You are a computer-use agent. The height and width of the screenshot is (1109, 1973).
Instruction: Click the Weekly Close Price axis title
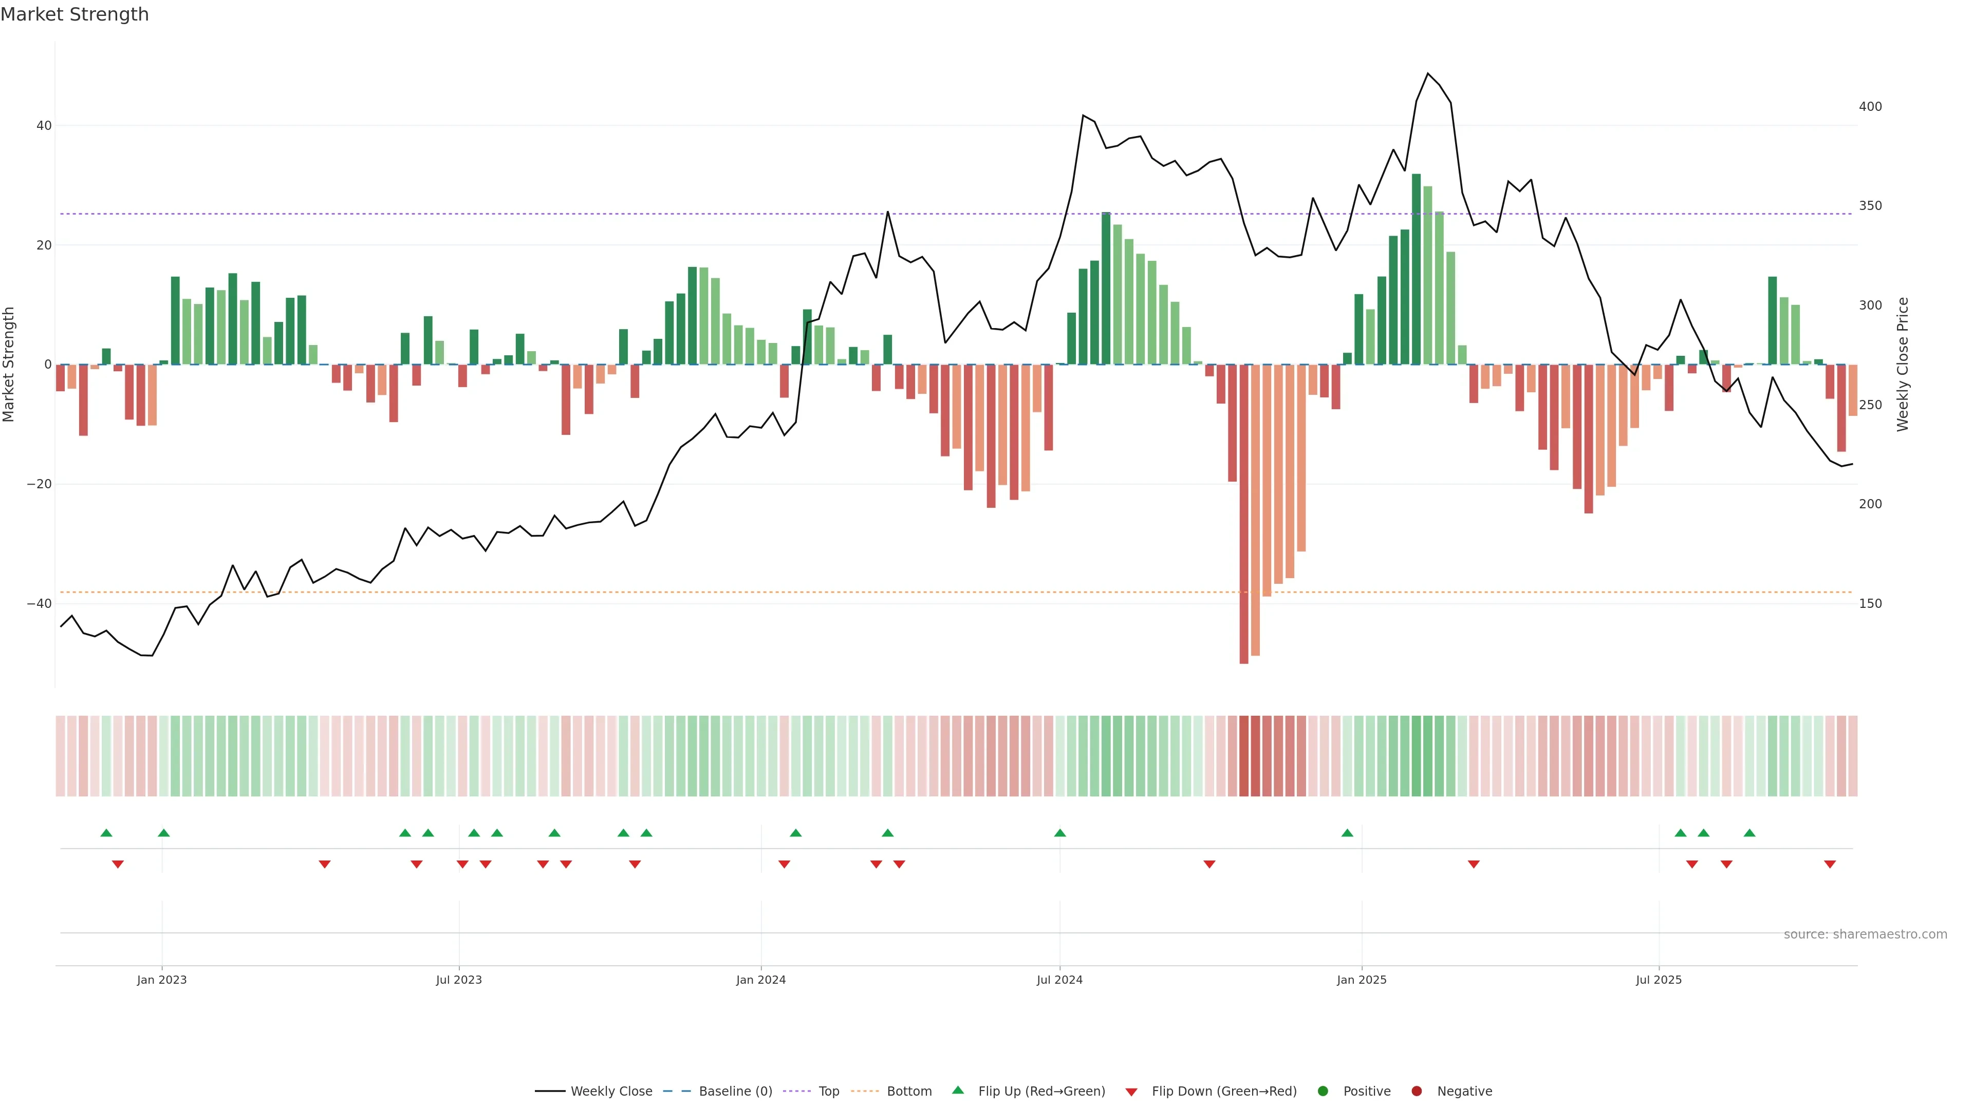(x=1903, y=365)
